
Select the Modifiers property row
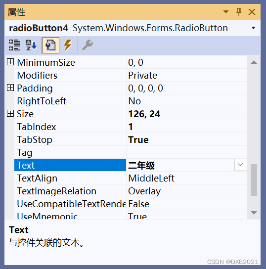tap(131, 75)
